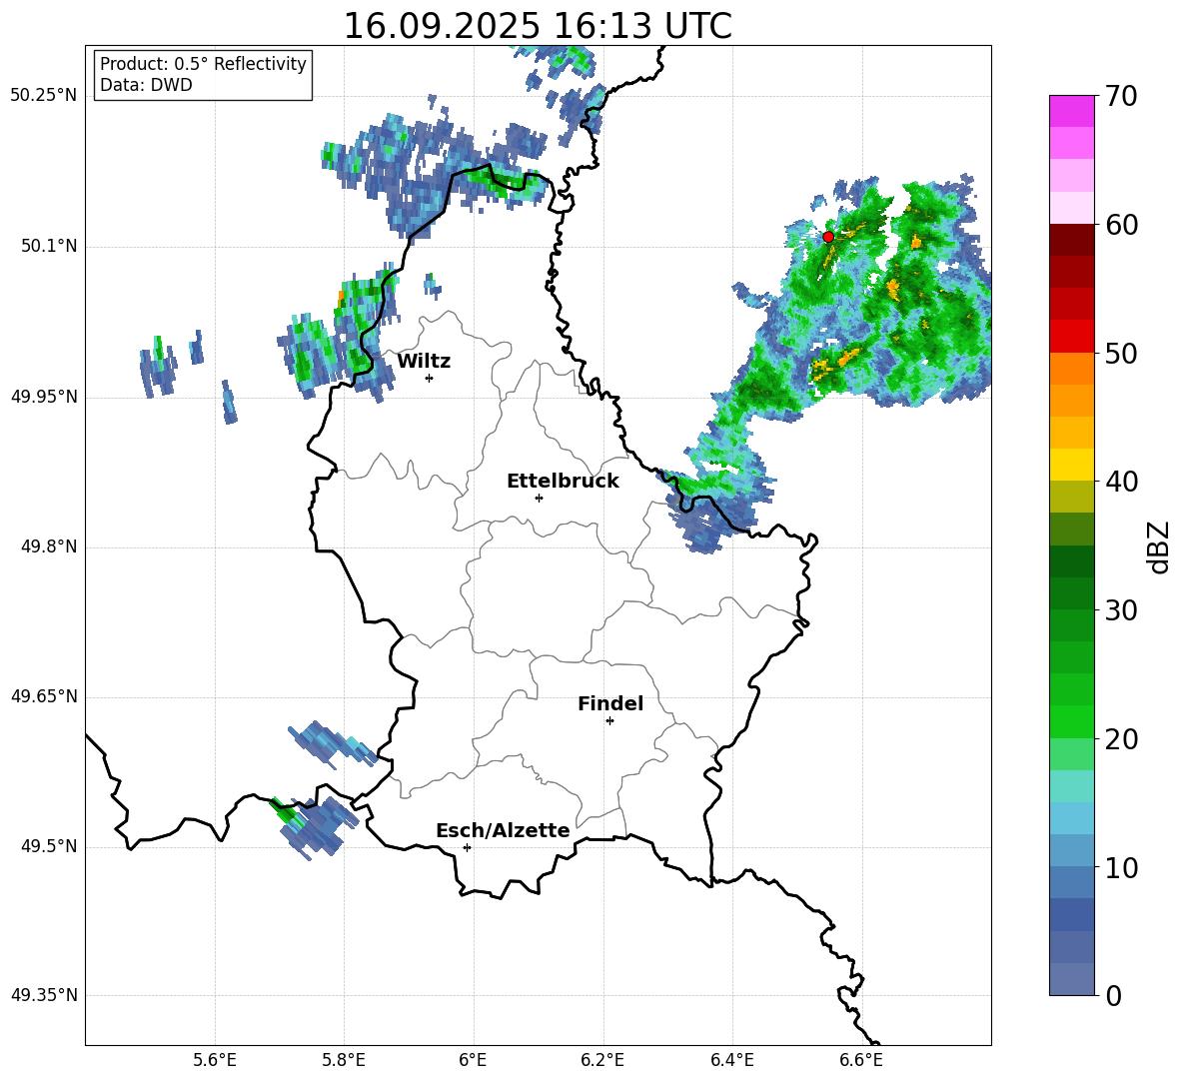This screenshot has height=1080, width=1183.
Task: Click the red radar site marker dot
Action: (827, 237)
